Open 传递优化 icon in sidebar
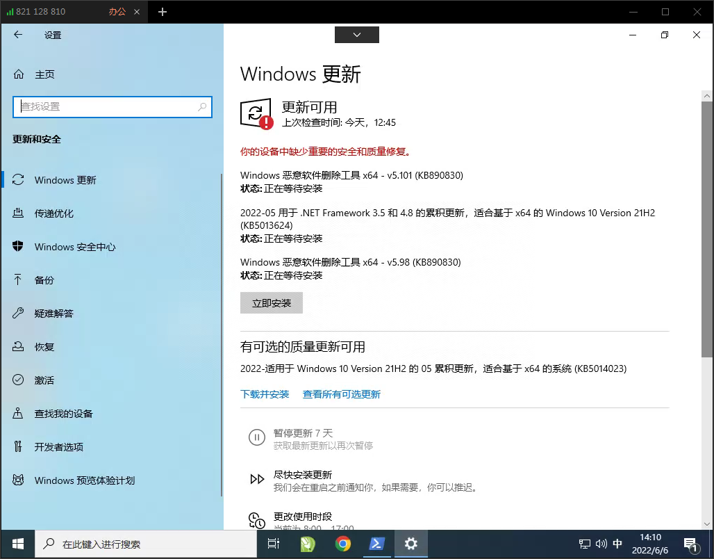 point(18,213)
